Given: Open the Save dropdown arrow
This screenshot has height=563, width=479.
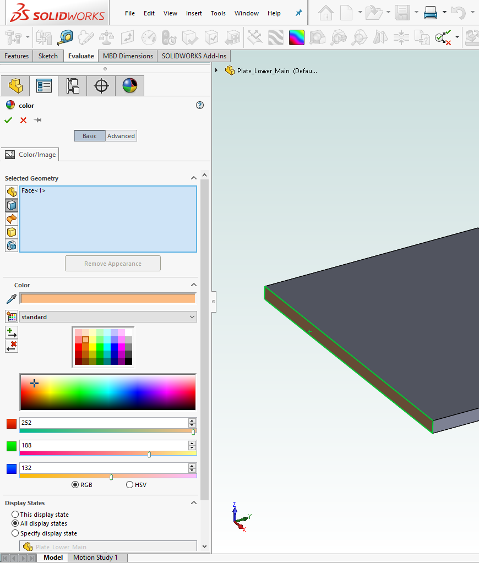Looking at the screenshot, I should click(x=416, y=12).
